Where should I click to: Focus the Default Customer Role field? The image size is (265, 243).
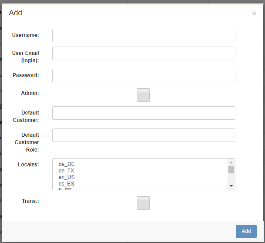[x=143, y=135]
